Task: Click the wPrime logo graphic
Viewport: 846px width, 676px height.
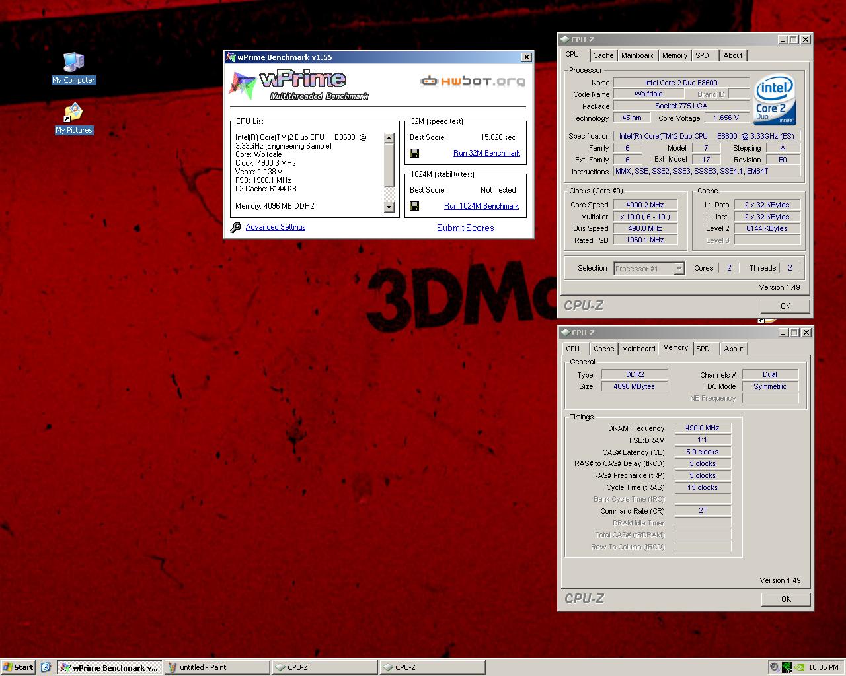Action: click(299, 85)
